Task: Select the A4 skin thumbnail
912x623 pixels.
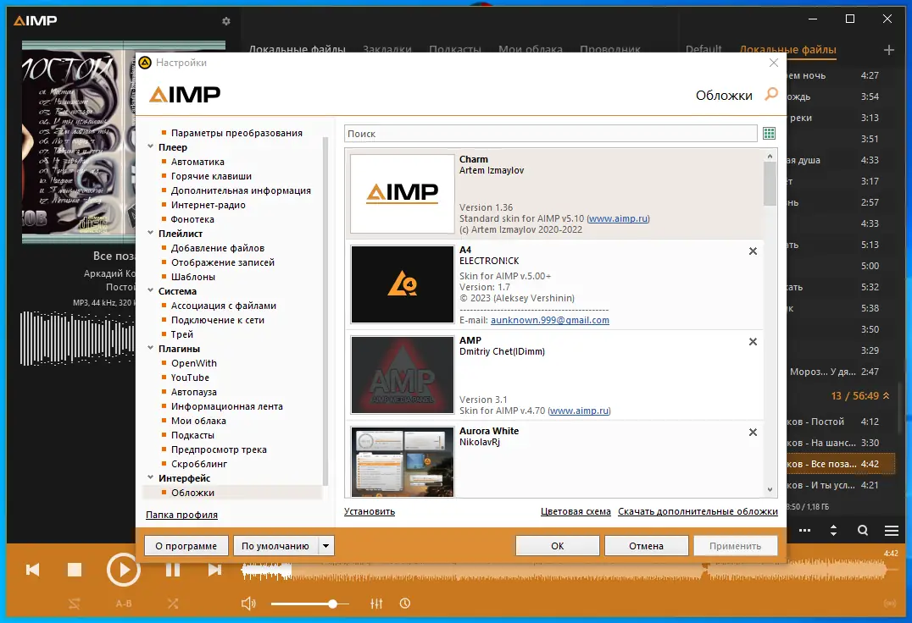Action: point(402,284)
